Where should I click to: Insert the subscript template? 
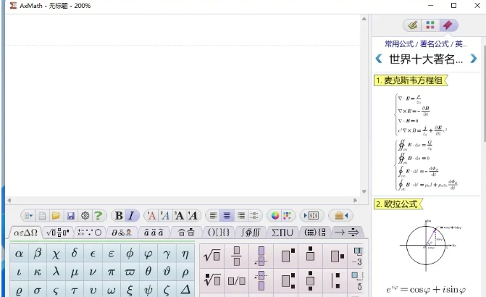pos(337,256)
